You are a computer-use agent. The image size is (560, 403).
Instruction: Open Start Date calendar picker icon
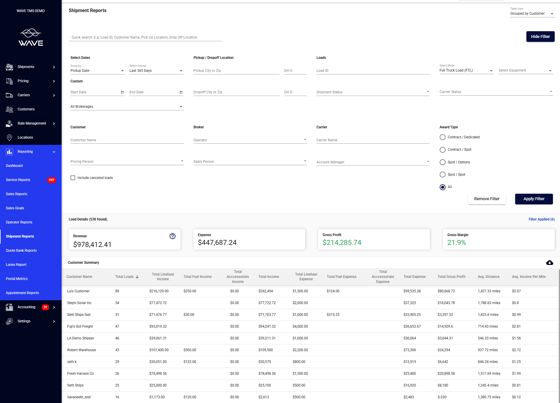122,92
